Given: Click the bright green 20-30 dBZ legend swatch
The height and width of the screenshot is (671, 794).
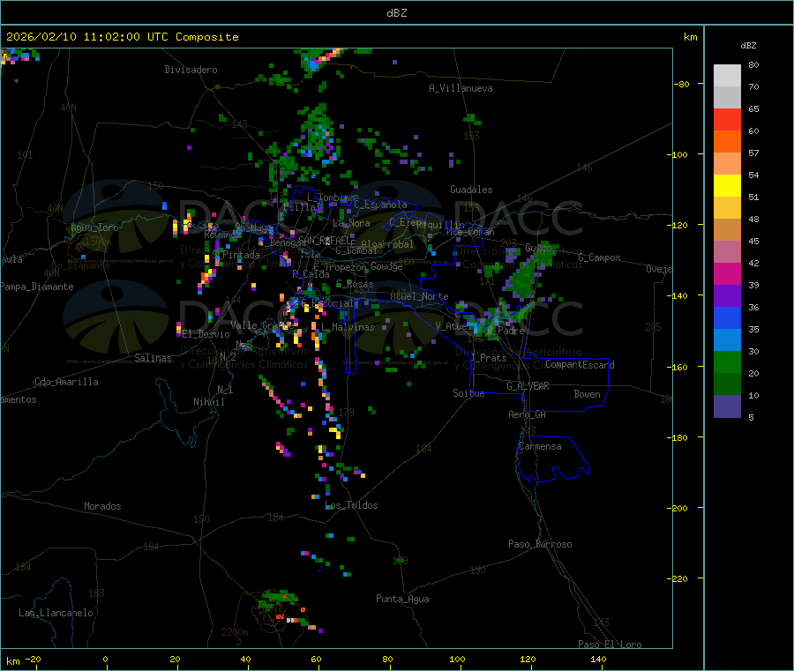Looking at the screenshot, I should tap(727, 362).
